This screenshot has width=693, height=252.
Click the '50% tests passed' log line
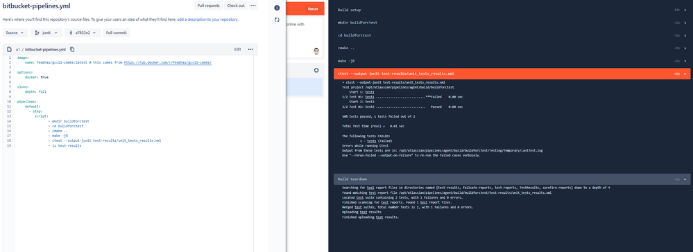378,116
